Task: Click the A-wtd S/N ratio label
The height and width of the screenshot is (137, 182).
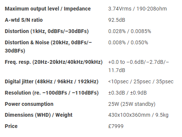Action: [x=24, y=20]
